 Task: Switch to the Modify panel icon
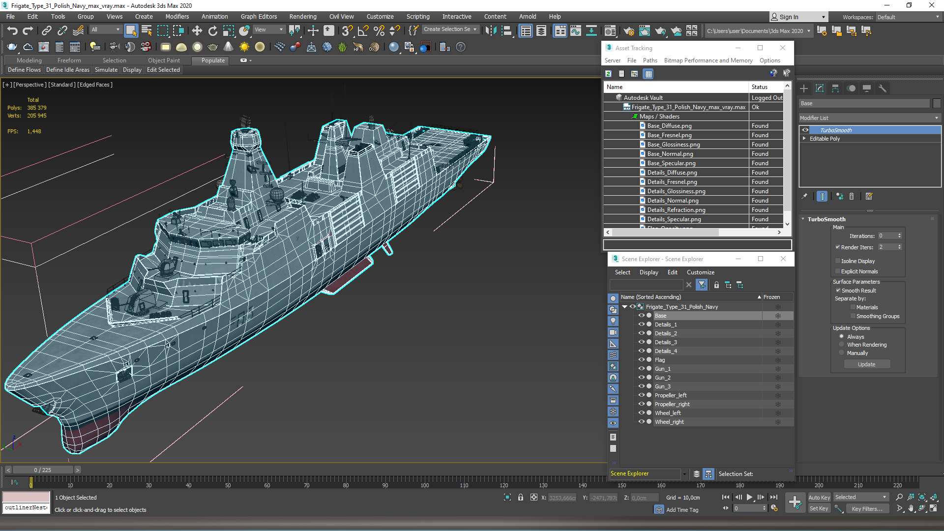(x=820, y=88)
